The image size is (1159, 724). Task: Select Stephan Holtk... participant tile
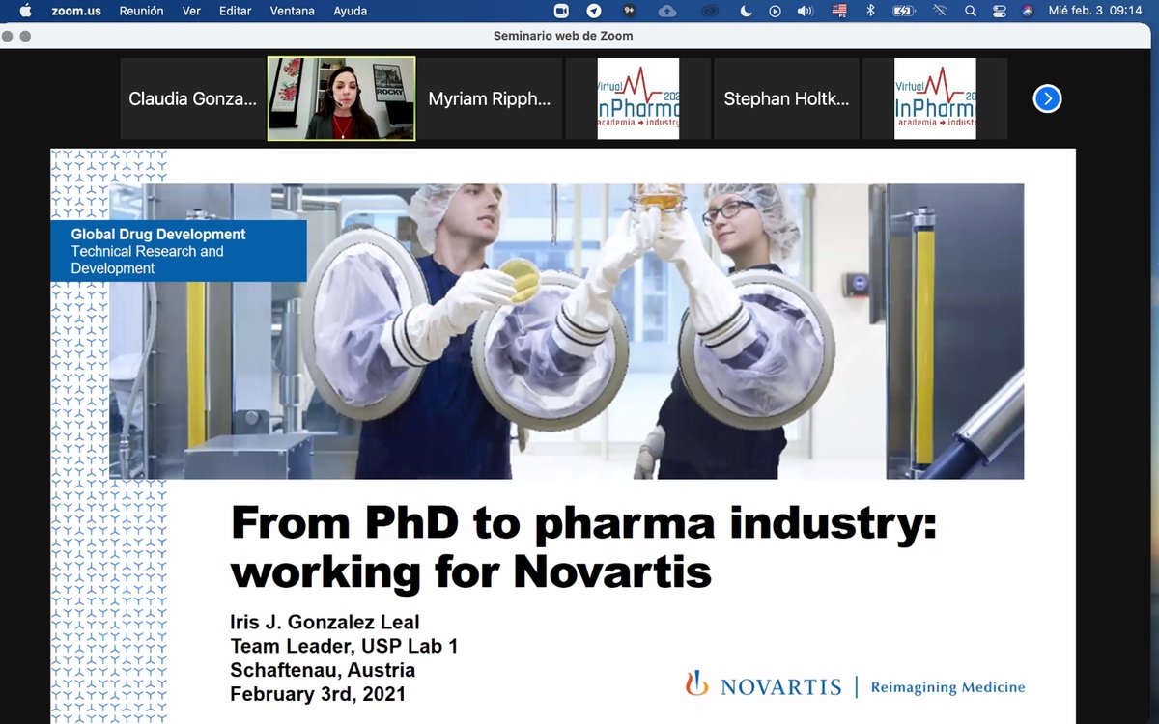786,98
